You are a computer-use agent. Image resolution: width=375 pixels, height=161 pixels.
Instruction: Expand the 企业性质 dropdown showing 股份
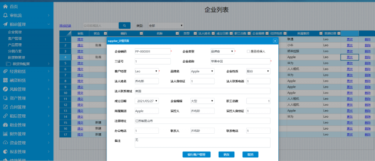[258, 71]
